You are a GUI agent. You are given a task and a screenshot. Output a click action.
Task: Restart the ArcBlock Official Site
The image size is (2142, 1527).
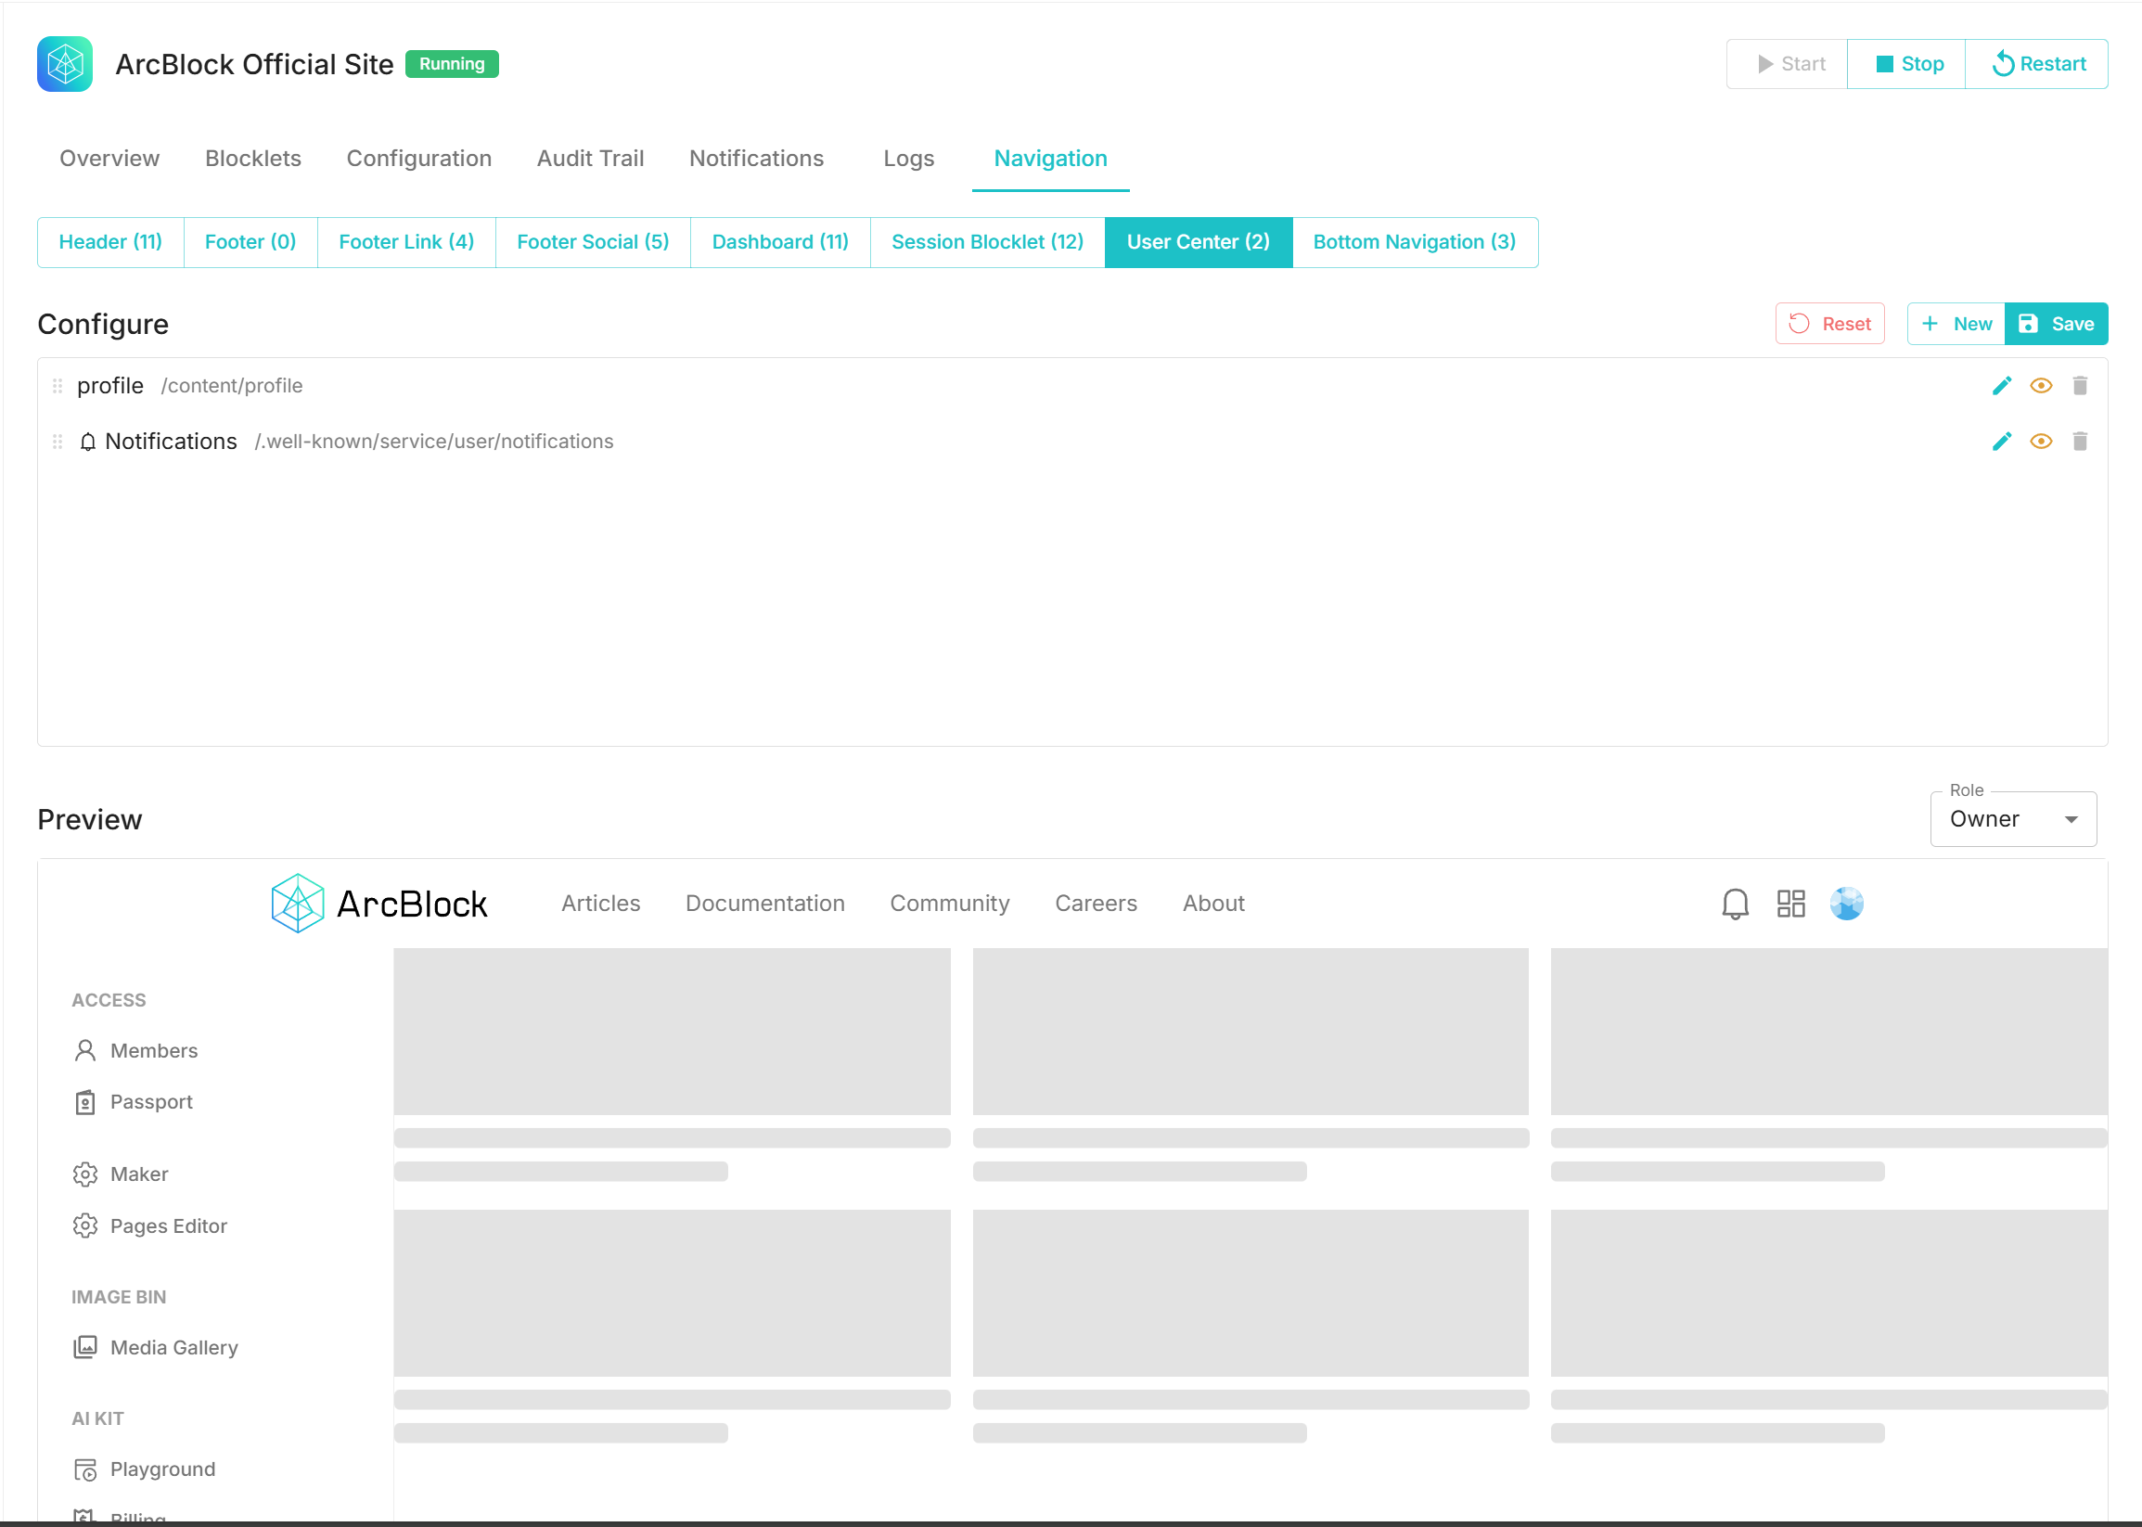click(2036, 64)
